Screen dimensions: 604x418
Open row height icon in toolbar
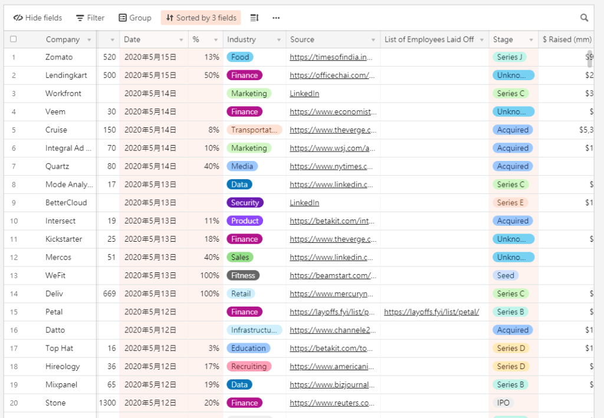coord(255,18)
